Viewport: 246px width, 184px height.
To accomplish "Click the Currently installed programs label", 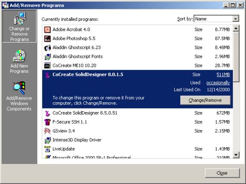I will (70, 19).
